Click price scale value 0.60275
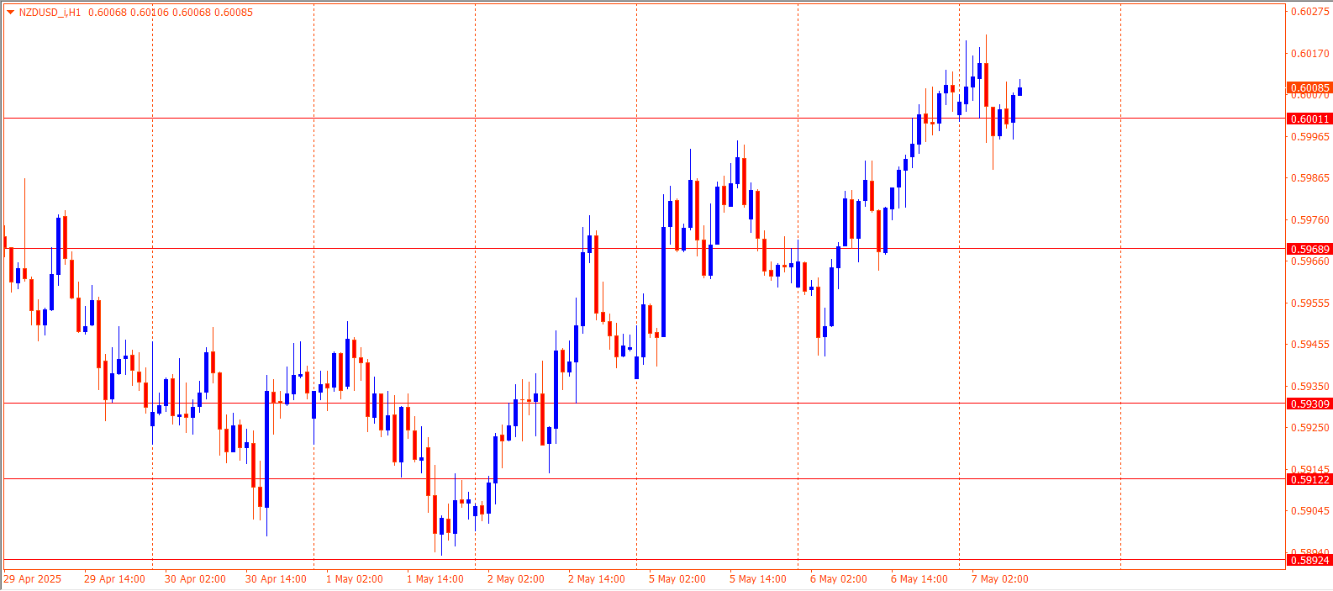Viewport: 1333px width, 591px height. 1310,12
